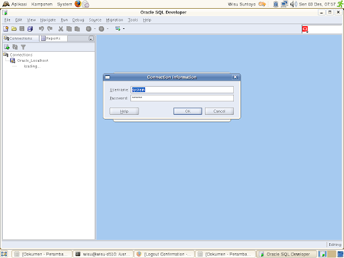The height and width of the screenshot is (258, 344).
Task: Click the Password input field
Action: [x=182, y=98]
